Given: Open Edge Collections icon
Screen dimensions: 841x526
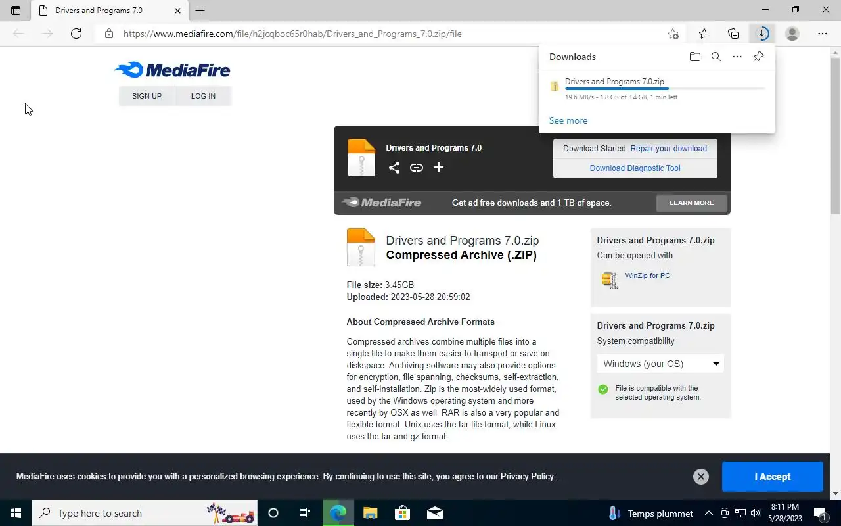Looking at the screenshot, I should coord(733,34).
